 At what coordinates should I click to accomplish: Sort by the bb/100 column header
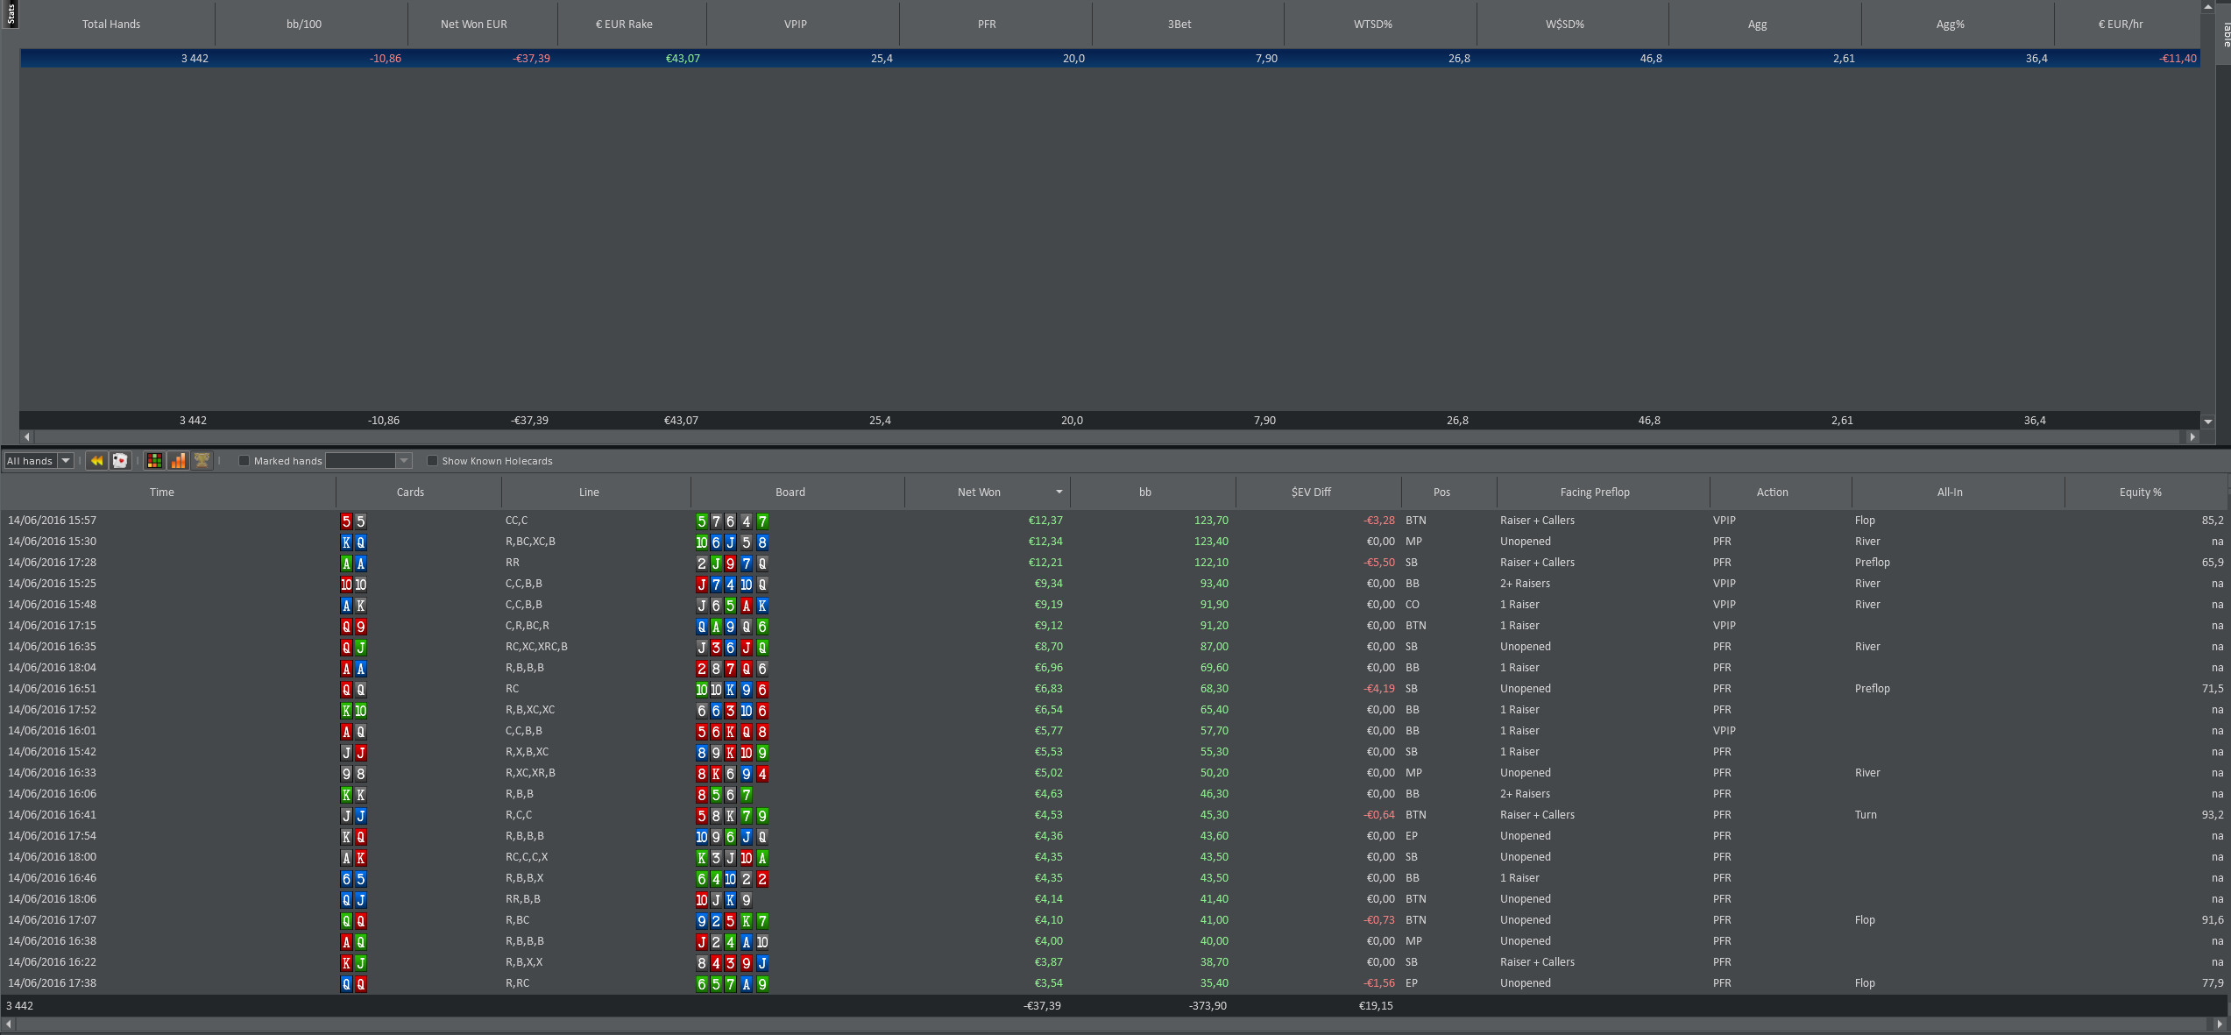coord(304,25)
